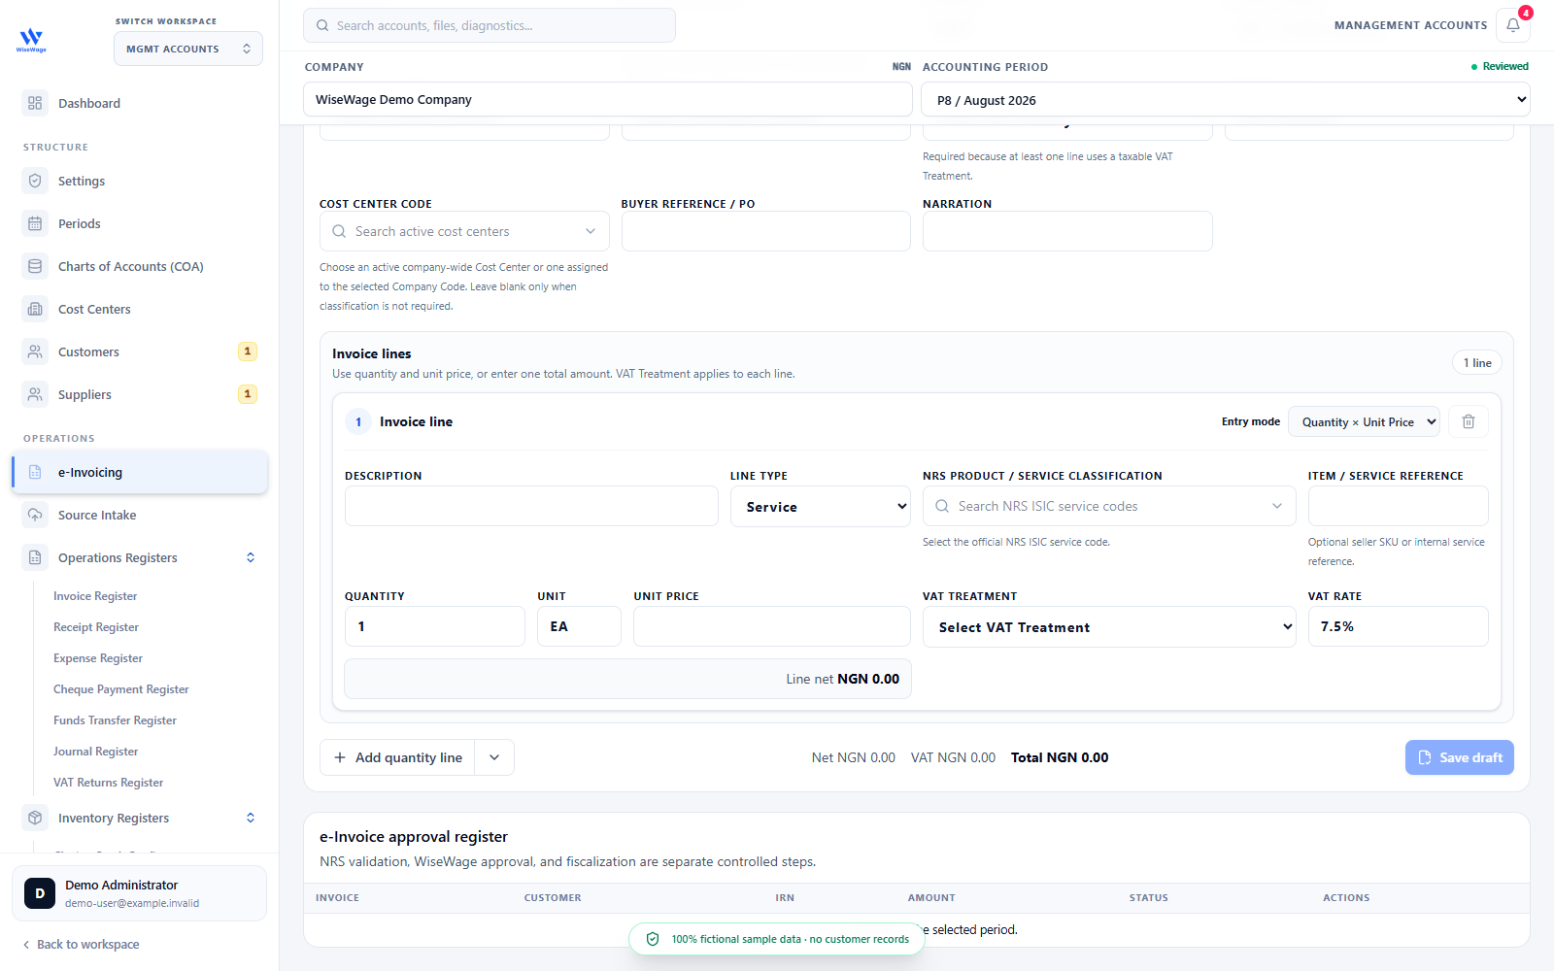The image size is (1554, 971).
Task: Open the add line options chevron
Action: tap(494, 757)
